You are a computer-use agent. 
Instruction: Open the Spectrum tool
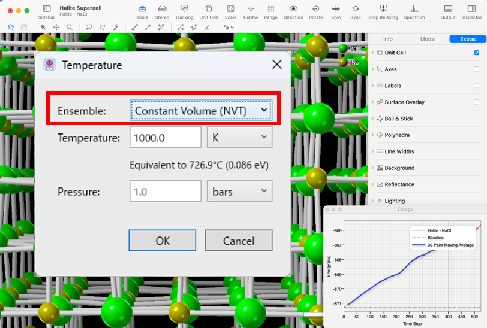tap(414, 9)
